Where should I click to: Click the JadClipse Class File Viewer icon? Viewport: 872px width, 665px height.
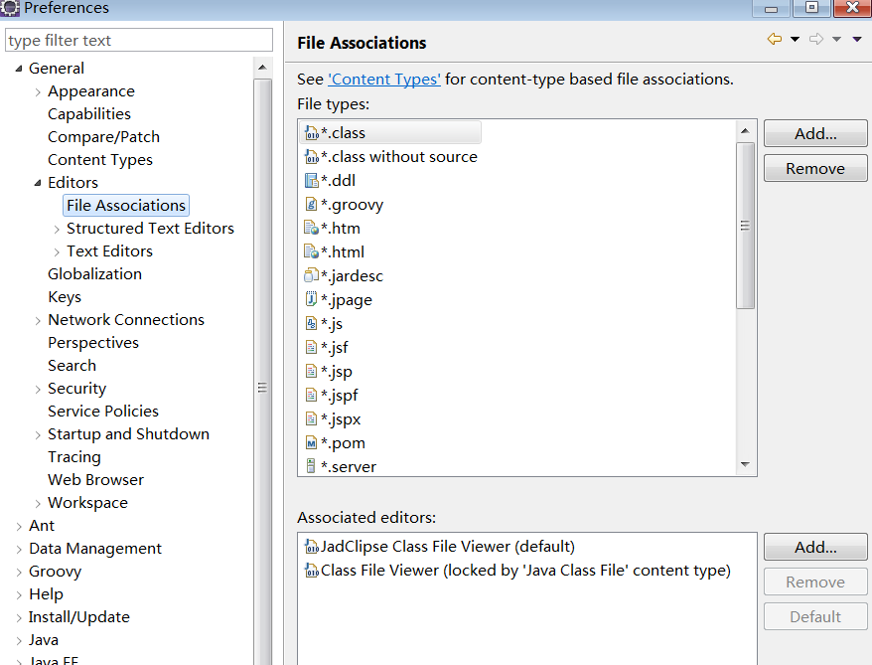[311, 547]
